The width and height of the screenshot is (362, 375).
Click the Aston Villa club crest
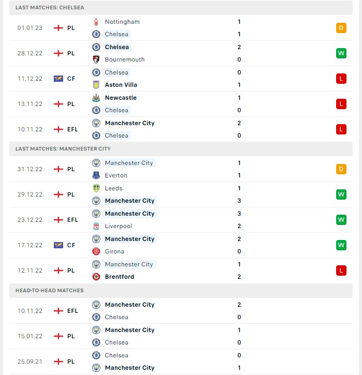point(96,85)
